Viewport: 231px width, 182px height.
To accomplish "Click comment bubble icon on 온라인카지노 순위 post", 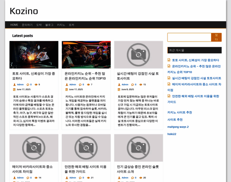I will click(80, 85).
